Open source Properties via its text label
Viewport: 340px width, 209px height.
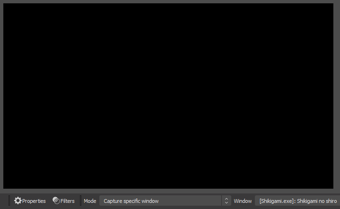pos(34,201)
